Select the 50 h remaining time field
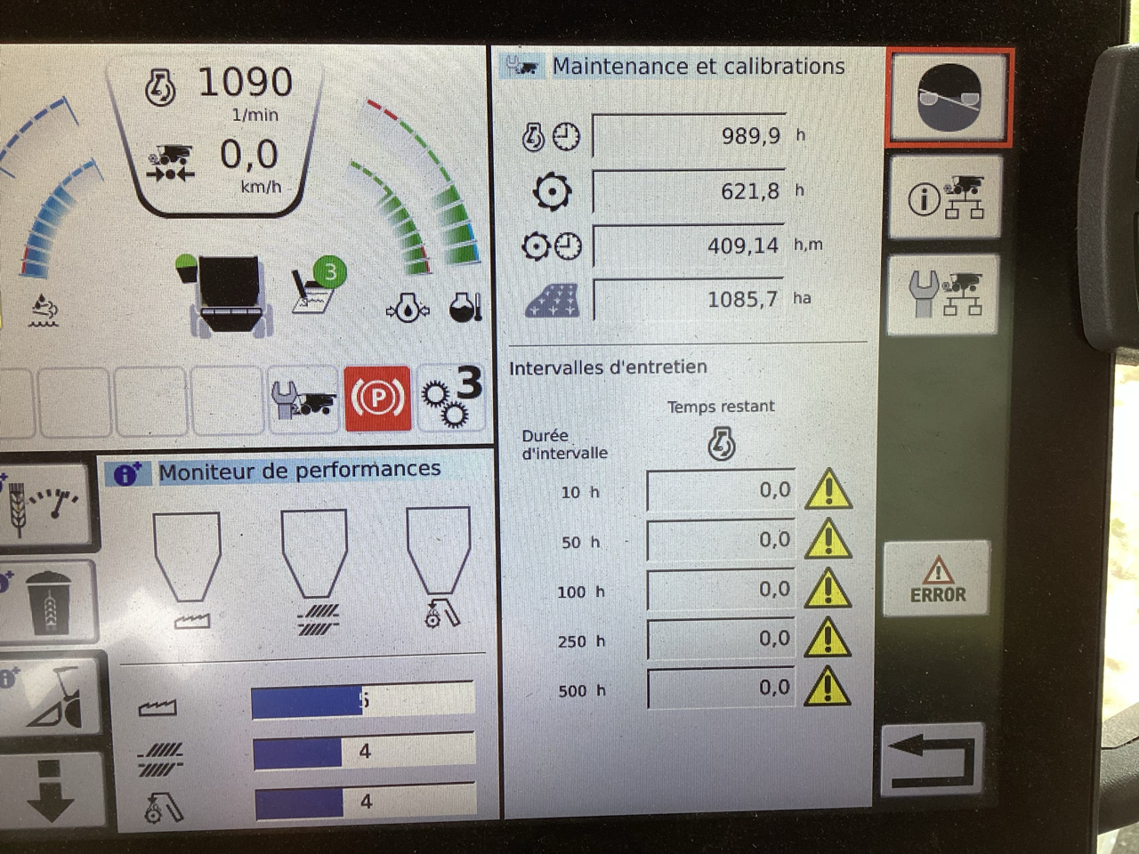 [721, 541]
